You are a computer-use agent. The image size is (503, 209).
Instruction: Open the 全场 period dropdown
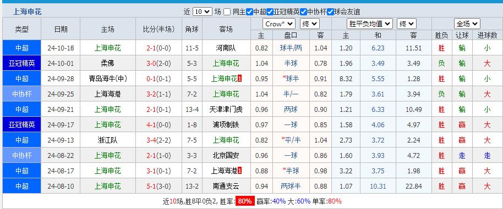(467, 24)
